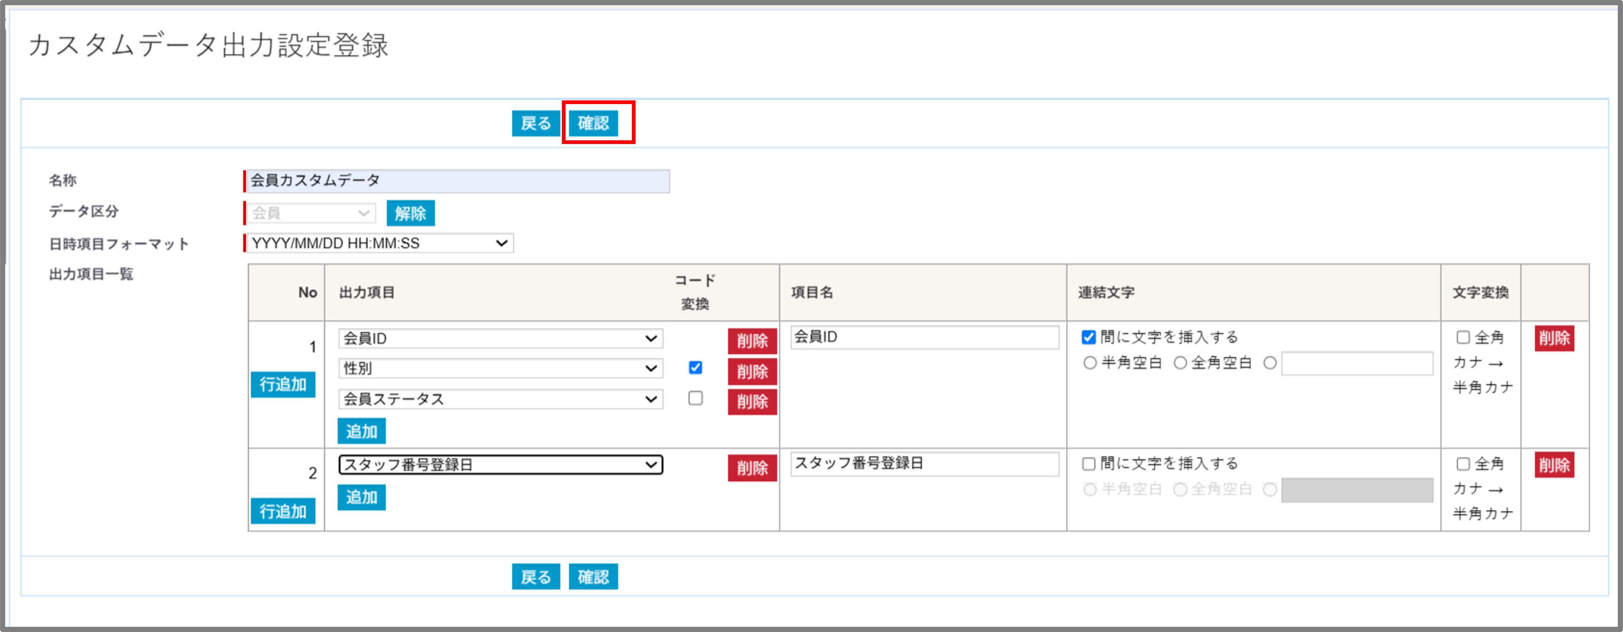Viewport: 1623px width, 632px height.
Task: Edit the 名称 field 会員カスタムデータ
Action: [x=458, y=181]
